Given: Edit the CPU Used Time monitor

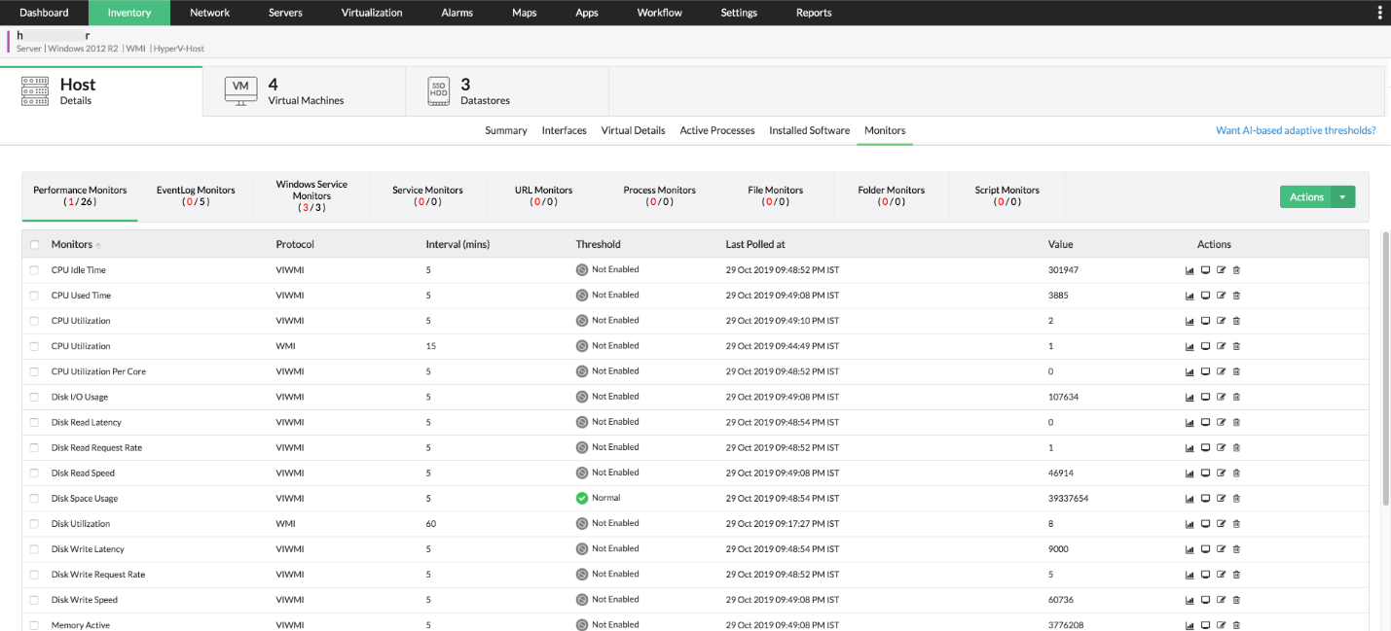Looking at the screenshot, I should pos(1221,295).
